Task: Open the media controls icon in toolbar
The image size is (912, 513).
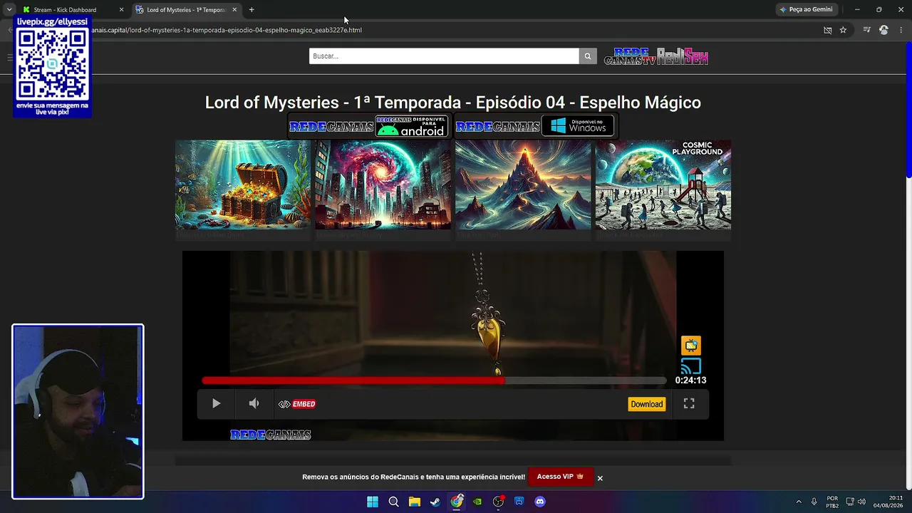Action: pos(866,30)
